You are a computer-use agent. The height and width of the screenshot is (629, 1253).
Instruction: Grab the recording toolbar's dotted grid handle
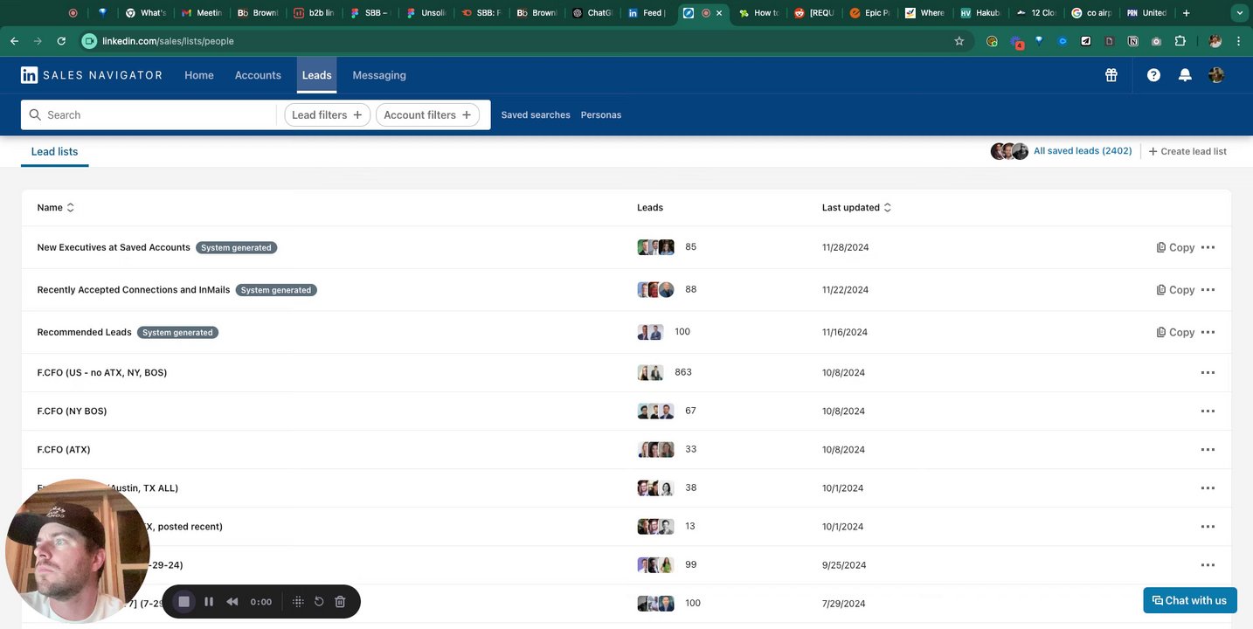coord(298,601)
